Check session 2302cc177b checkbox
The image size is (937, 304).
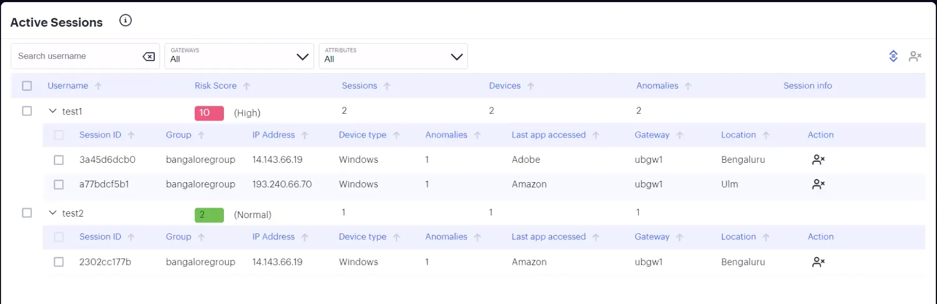[x=59, y=262]
